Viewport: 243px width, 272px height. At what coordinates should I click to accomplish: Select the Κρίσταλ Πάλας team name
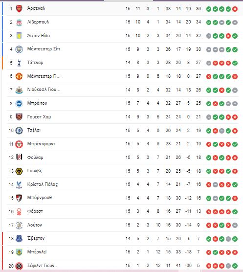pyautogui.click(x=43, y=184)
